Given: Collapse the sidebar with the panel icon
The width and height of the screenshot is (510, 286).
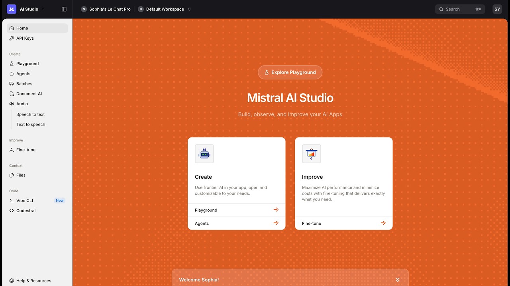Looking at the screenshot, I should point(64,9).
